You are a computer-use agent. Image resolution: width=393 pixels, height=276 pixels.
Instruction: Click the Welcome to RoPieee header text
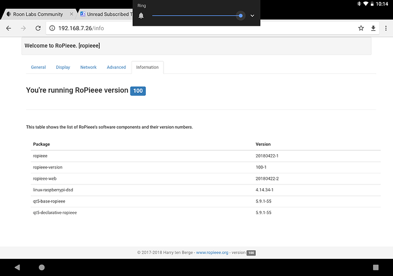pos(62,46)
